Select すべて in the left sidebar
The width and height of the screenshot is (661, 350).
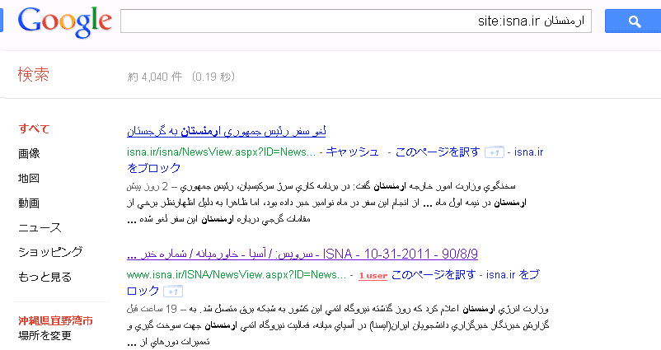[x=34, y=128]
